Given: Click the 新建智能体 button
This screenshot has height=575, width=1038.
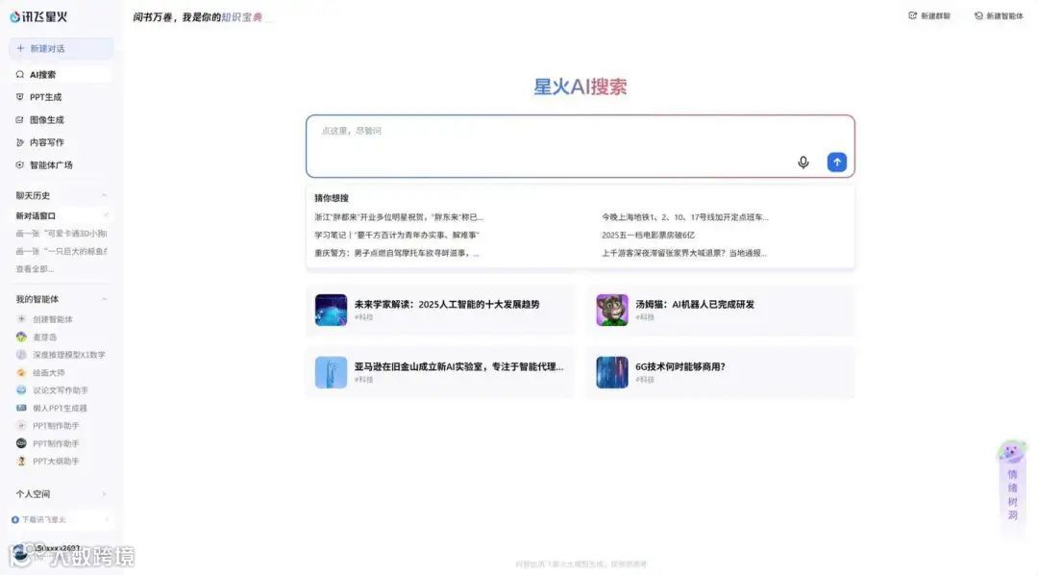Looking at the screenshot, I should (x=999, y=16).
